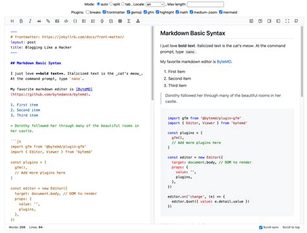The image size is (307, 233).
Task: Uncheck the Scroll sync checkbox
Action: (261, 227)
